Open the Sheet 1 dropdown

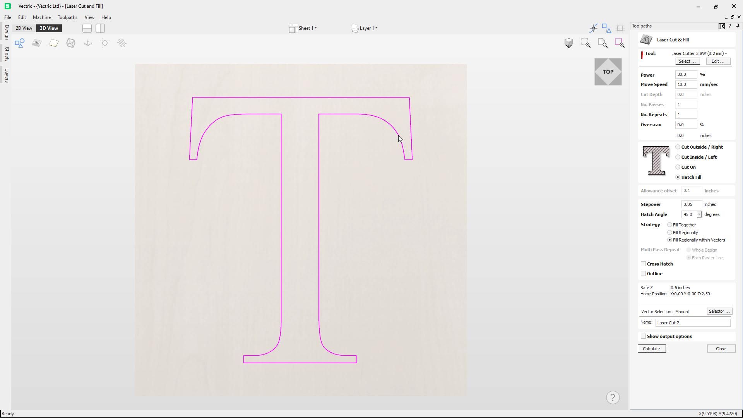point(308,28)
